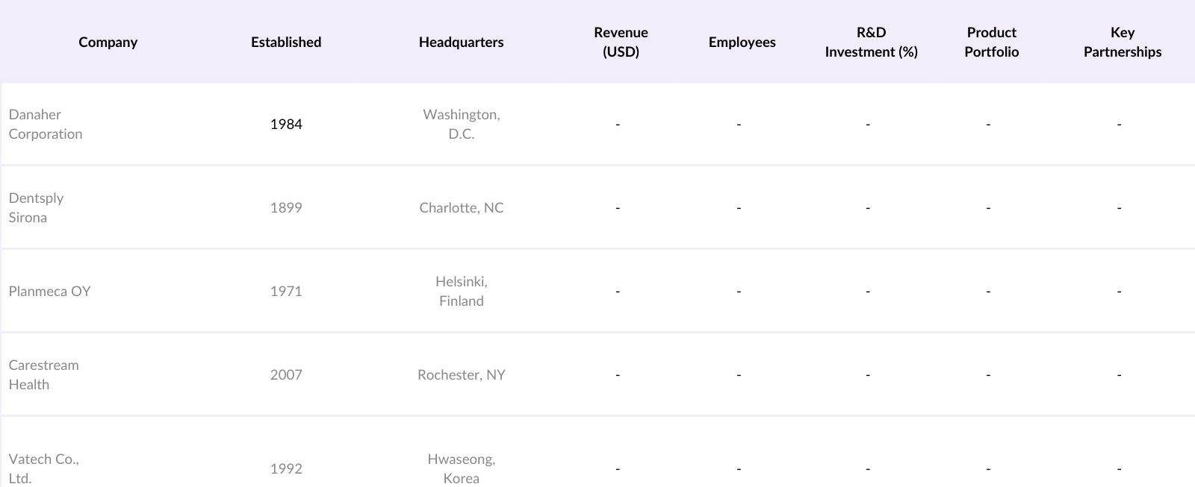The width and height of the screenshot is (1195, 487).
Task: Click the Helsinki, Finland headquarters cell
Action: pos(461,291)
